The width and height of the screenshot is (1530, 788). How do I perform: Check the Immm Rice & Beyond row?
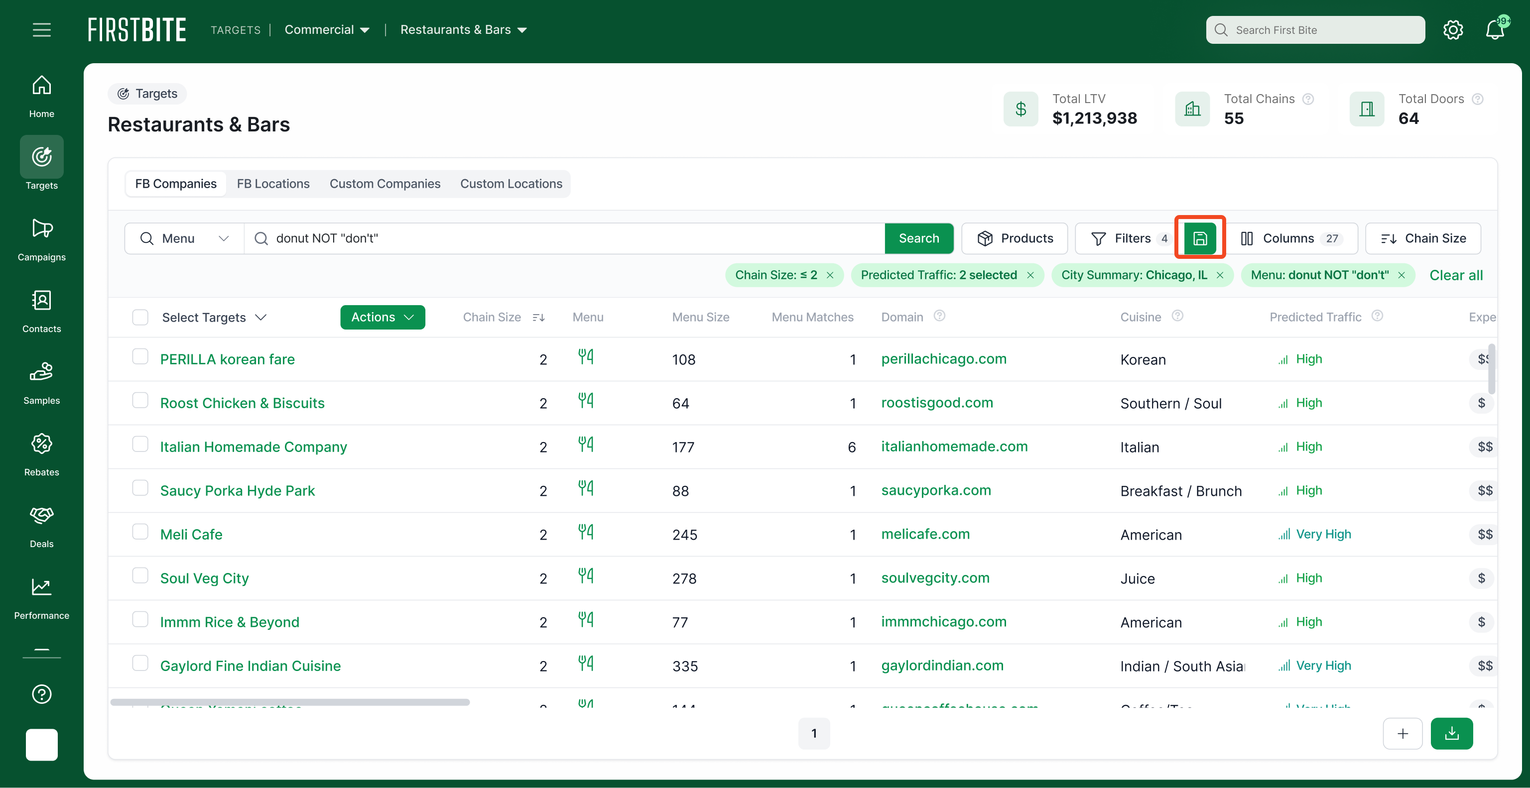(140, 619)
